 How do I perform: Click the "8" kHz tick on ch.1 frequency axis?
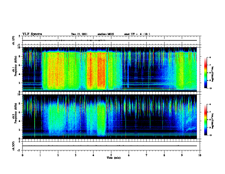pos(20,56)
